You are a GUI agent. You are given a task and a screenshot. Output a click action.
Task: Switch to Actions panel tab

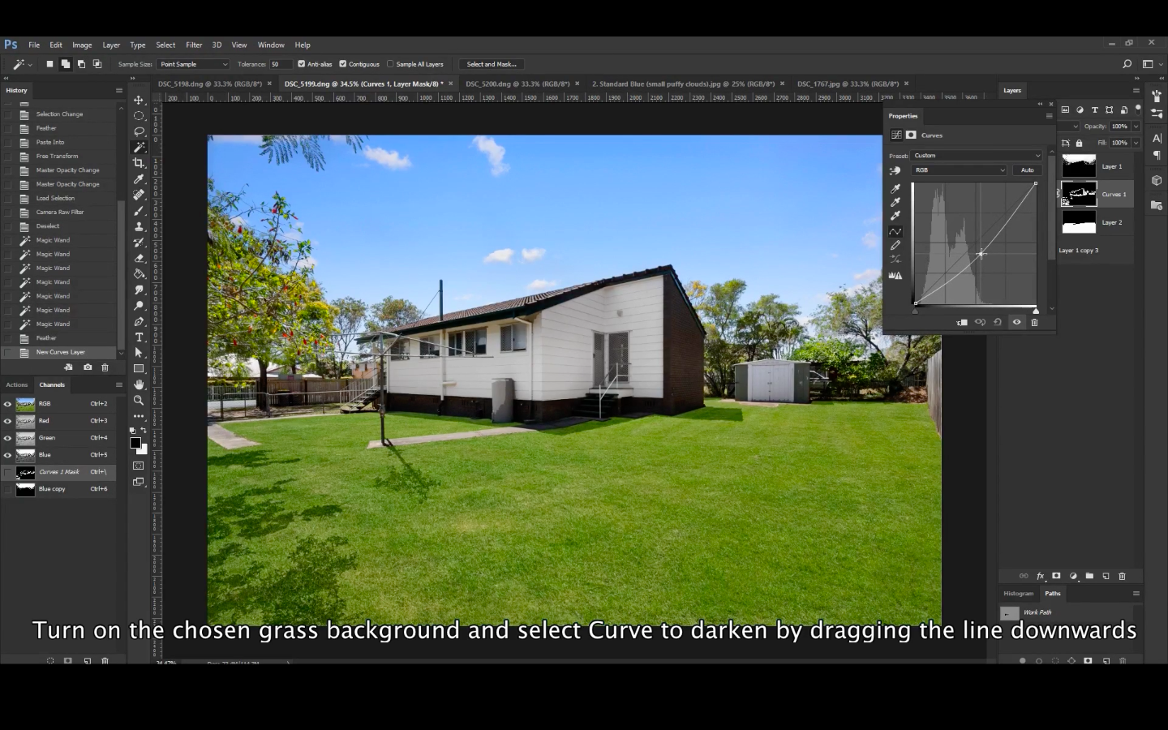point(17,384)
